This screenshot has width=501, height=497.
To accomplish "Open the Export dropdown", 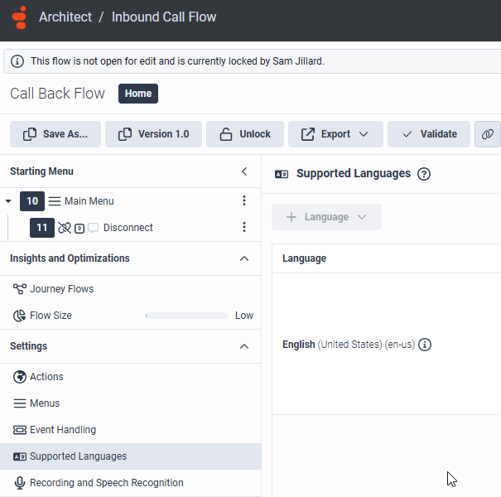I will [335, 134].
